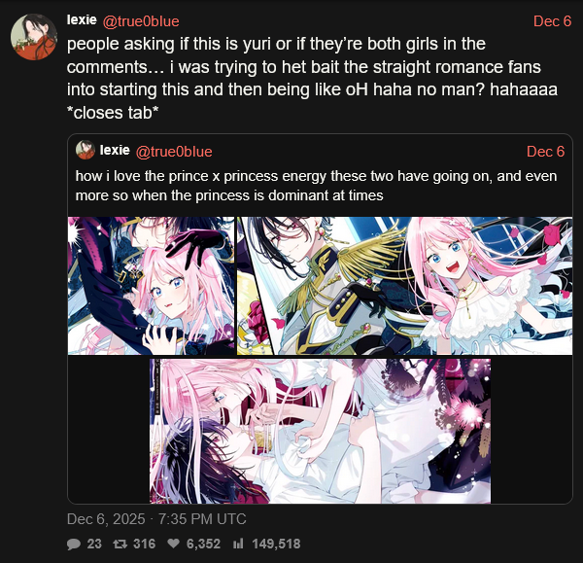Open Dec 6, 2025 7:35 PM UTC timestamp
This screenshot has width=583, height=563.
click(156, 518)
